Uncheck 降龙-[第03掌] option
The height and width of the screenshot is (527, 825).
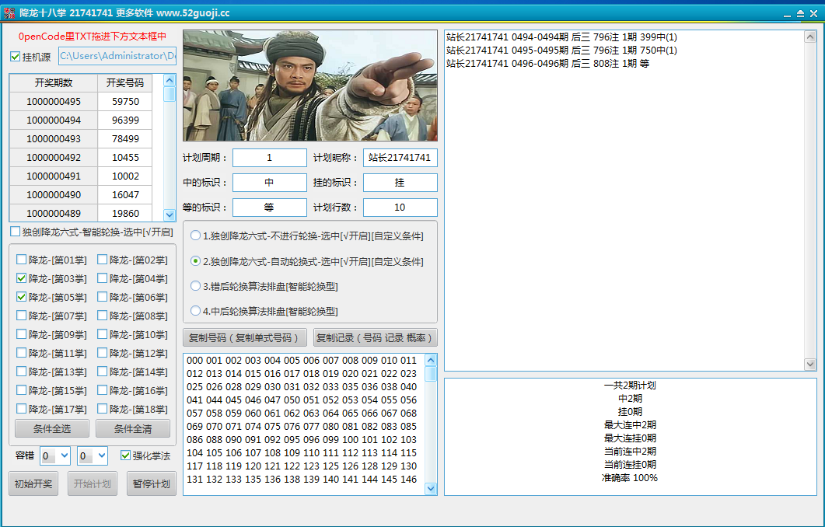pos(22,278)
